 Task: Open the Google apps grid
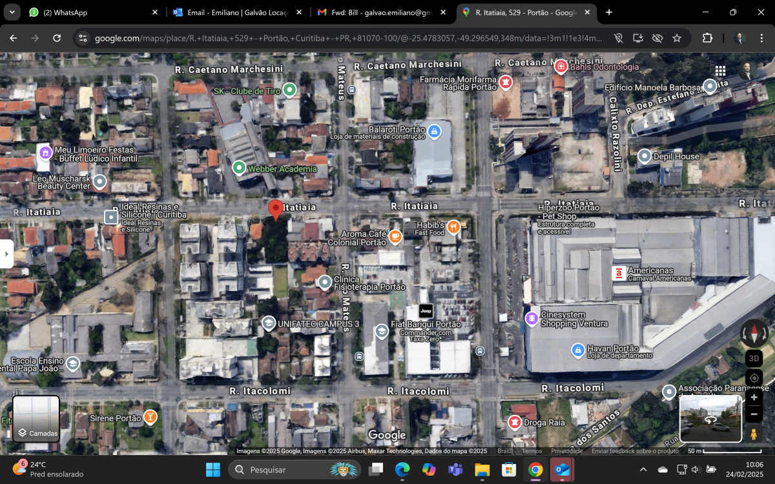720,71
